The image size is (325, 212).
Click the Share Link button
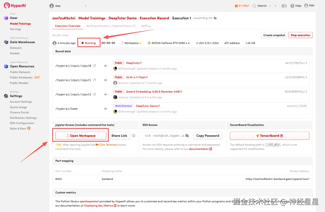tap(119, 136)
